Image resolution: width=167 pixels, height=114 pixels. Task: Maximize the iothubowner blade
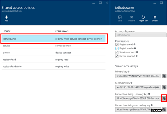tap(161, 3)
